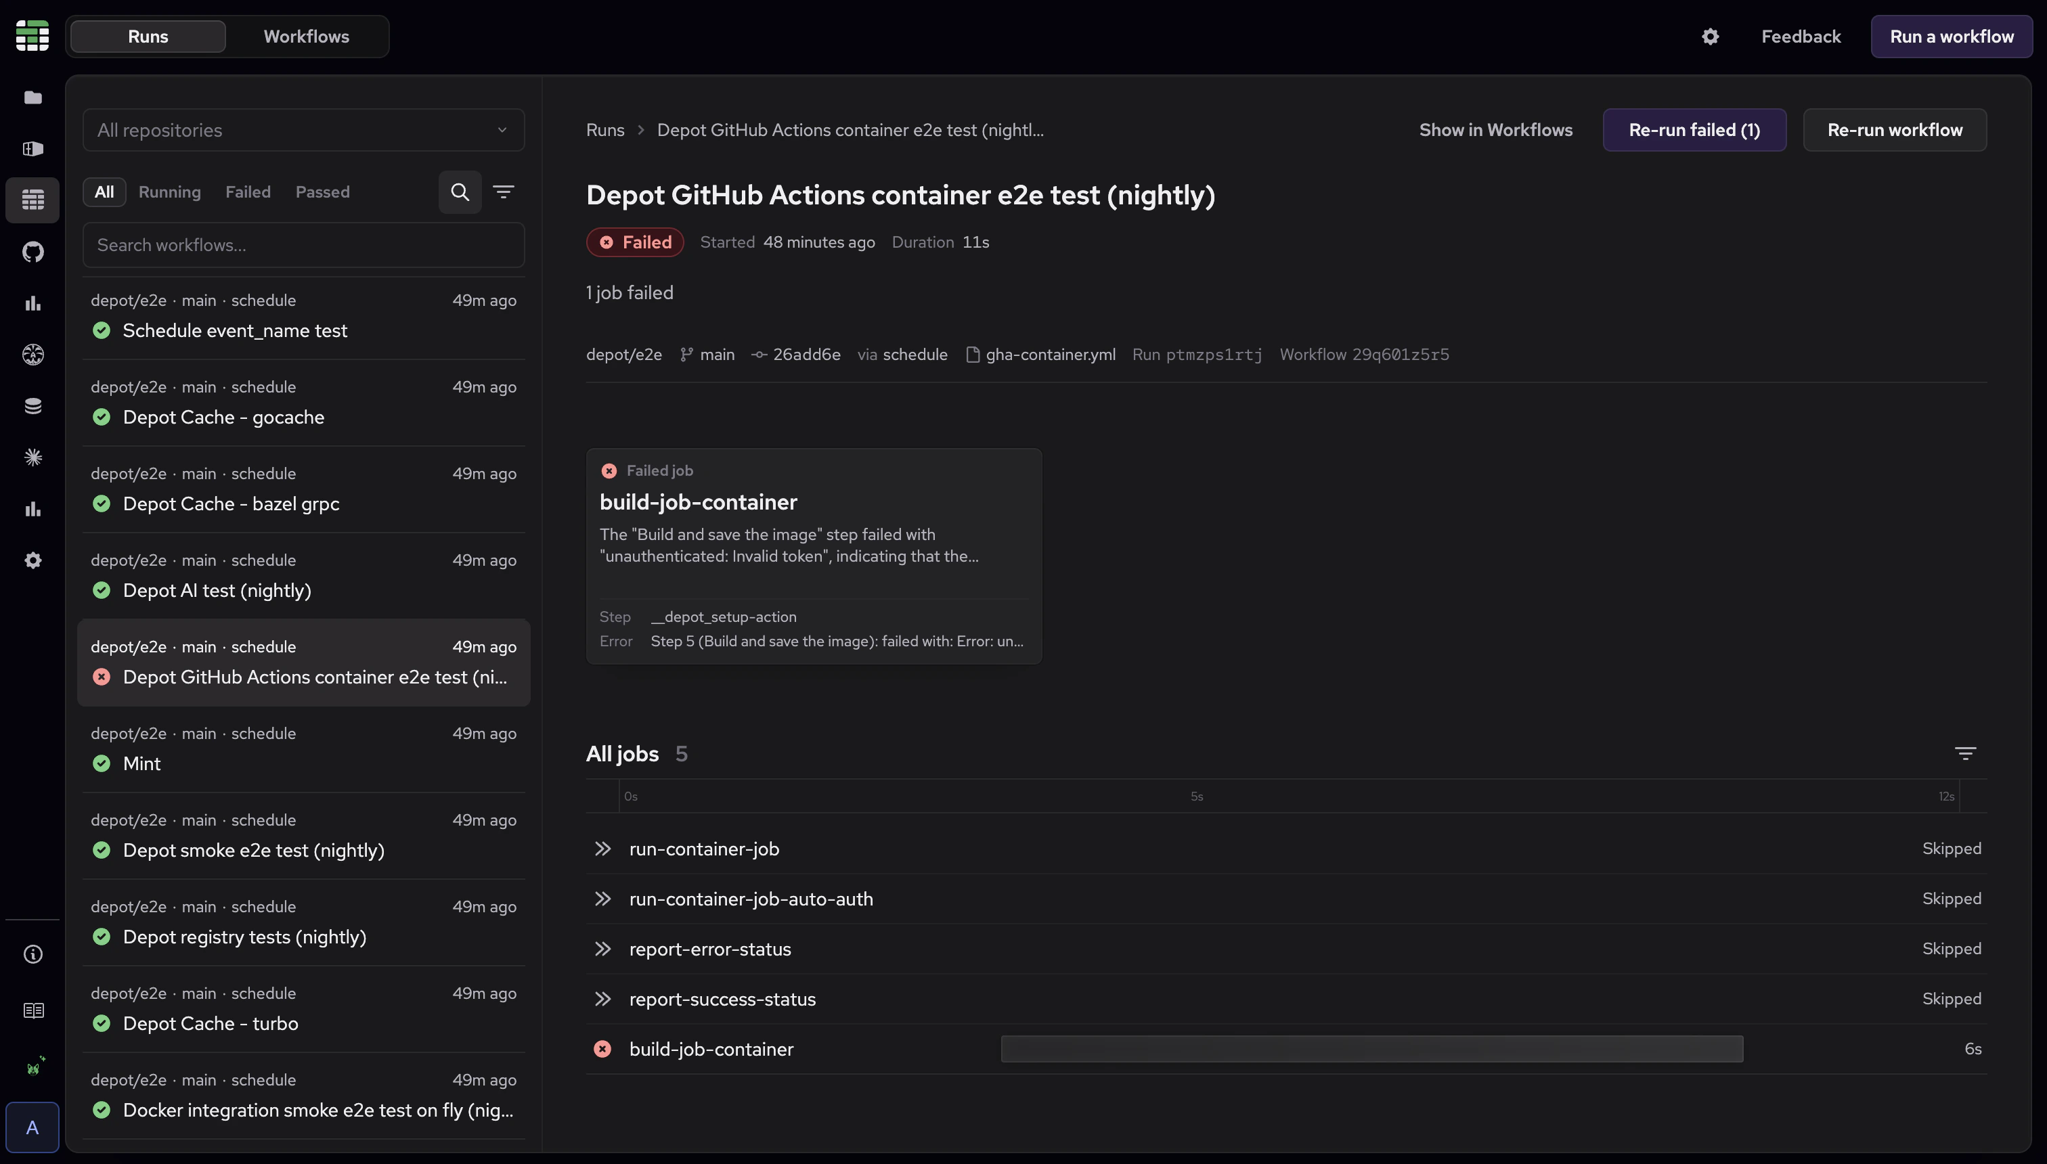The height and width of the screenshot is (1164, 2047).
Task: Click the Depot logo in sidebar
Action: pos(32,36)
